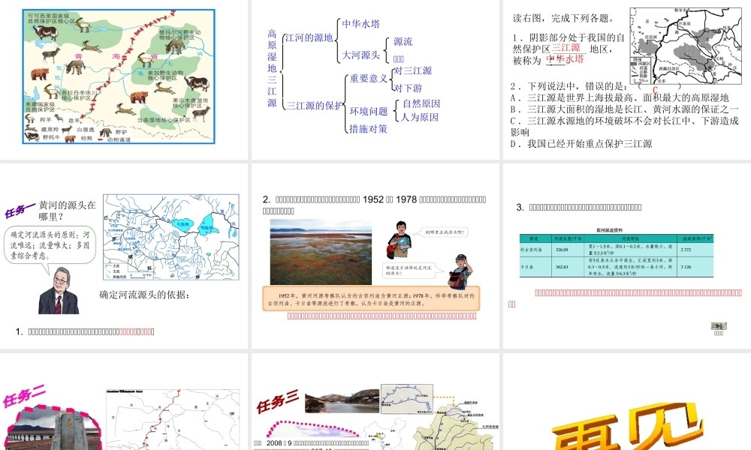Click the line 2．下列说法中，错误的是
The width and height of the screenshot is (751, 450).
569,86
